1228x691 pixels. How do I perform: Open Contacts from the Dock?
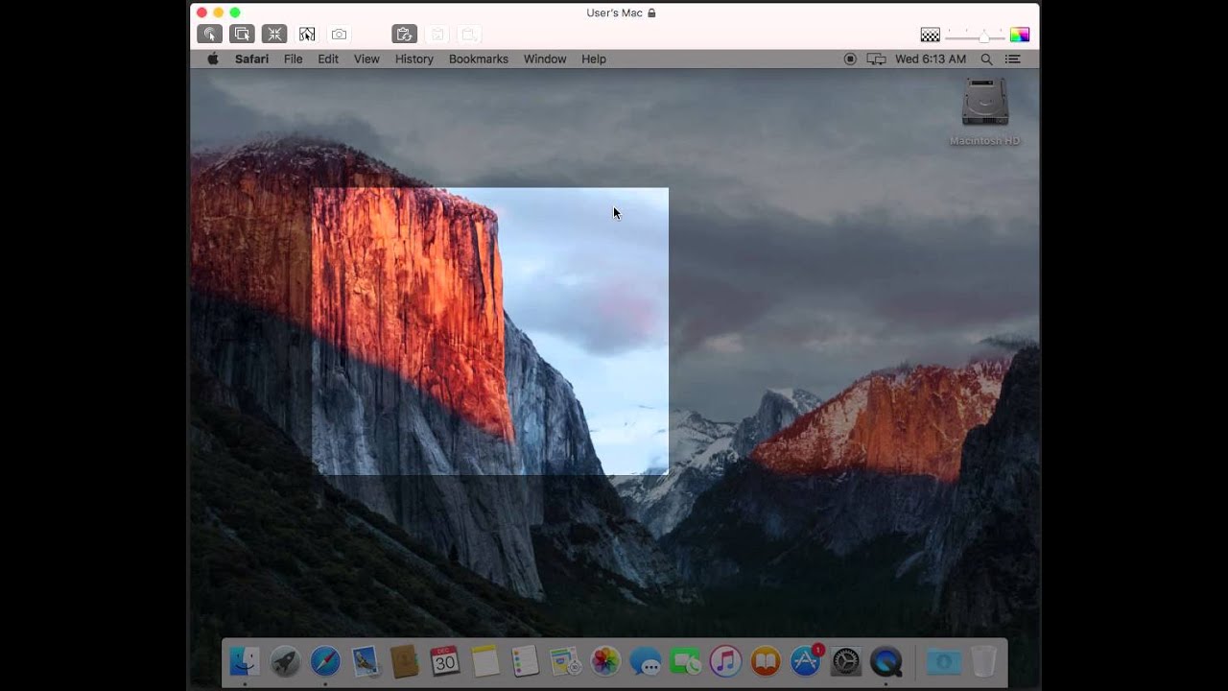point(405,661)
